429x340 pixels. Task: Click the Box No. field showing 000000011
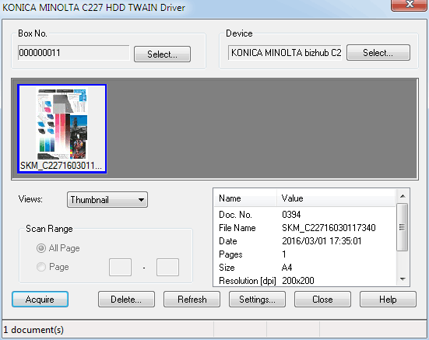pos(73,52)
